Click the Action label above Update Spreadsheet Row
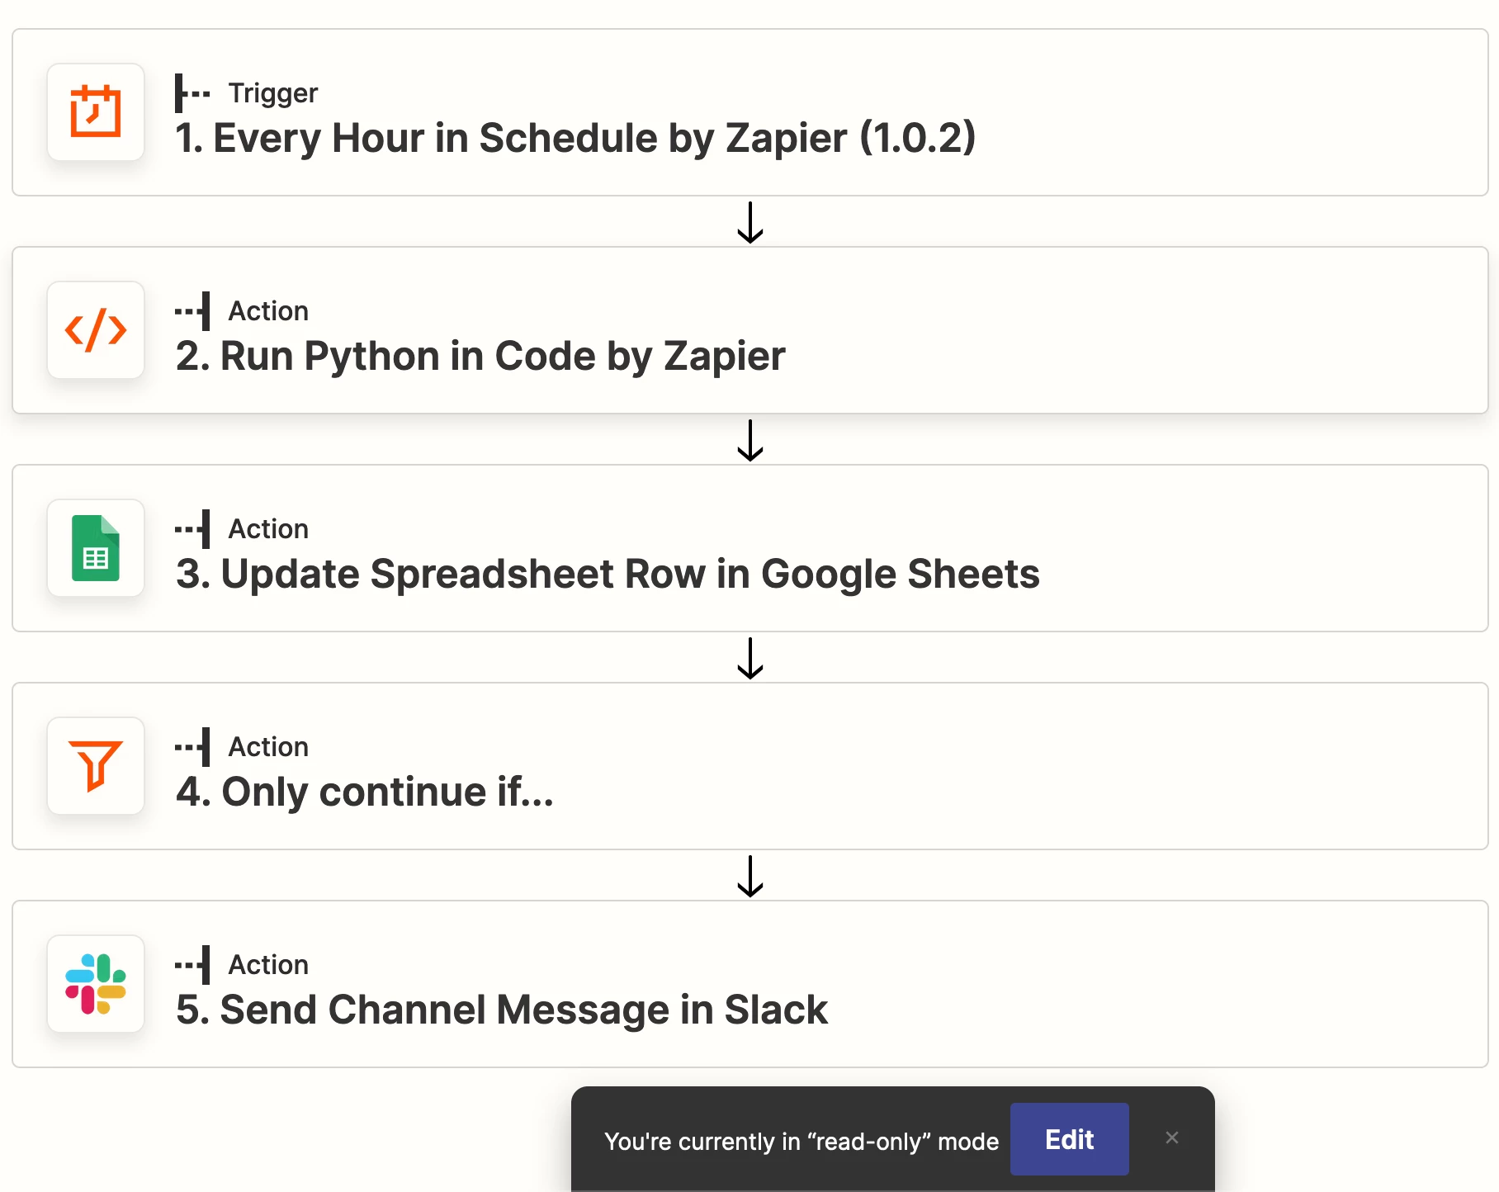Image resolution: width=1499 pixels, height=1192 pixels. tap(268, 529)
